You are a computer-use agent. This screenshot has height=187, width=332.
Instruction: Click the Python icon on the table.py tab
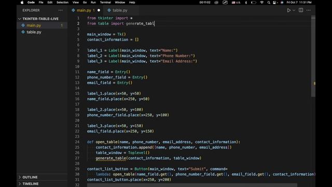pos(109,10)
